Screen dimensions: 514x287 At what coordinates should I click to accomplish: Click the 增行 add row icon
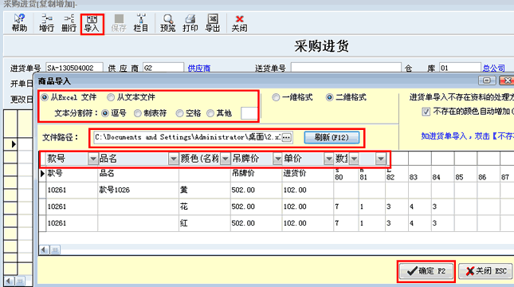(x=46, y=23)
